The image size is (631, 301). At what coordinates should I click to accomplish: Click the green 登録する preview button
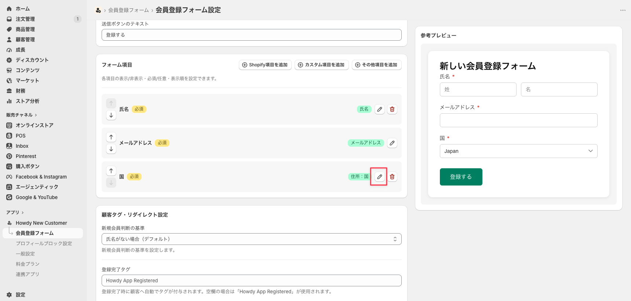461,177
